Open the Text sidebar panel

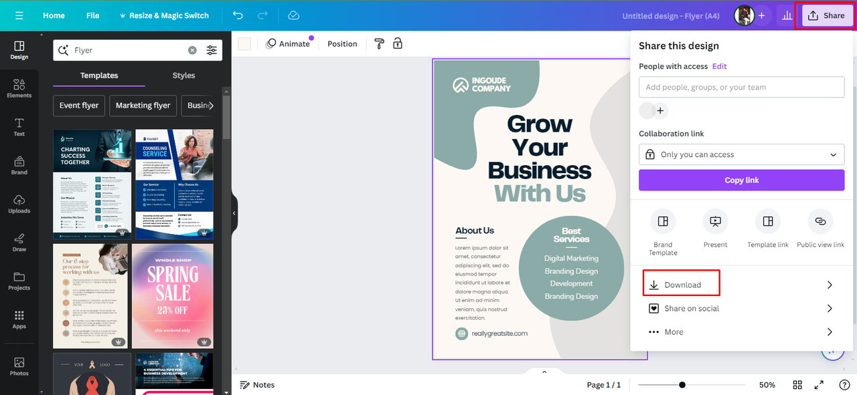(x=19, y=127)
